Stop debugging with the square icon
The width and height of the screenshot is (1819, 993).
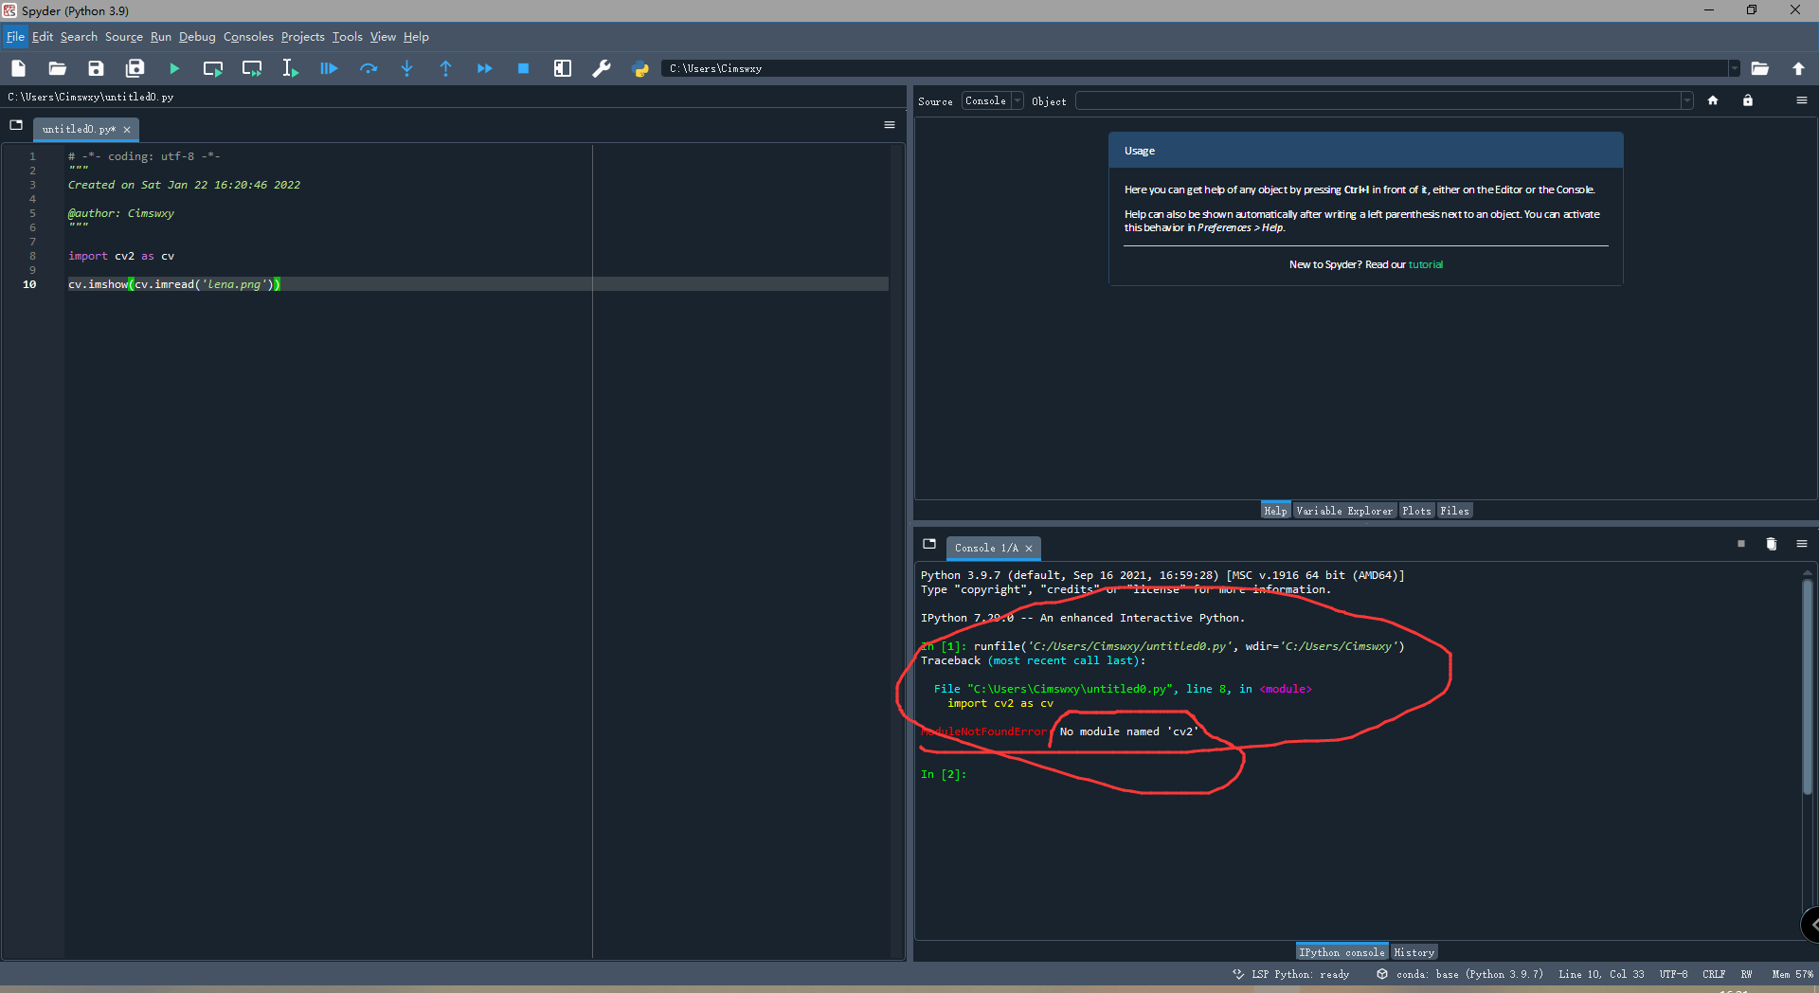coord(523,68)
